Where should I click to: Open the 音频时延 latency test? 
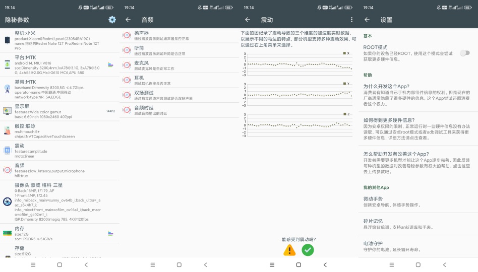(x=161, y=110)
